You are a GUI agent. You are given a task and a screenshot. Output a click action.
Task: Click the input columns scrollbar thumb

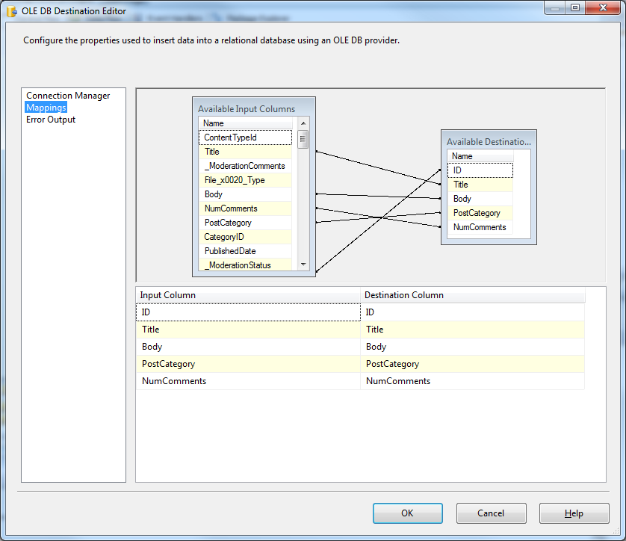click(303, 140)
